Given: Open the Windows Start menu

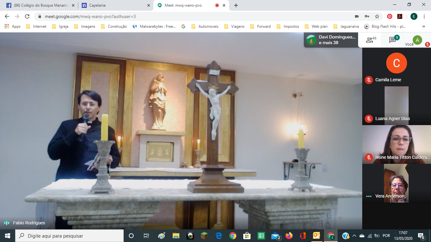Looking at the screenshot, I should 8,236.
